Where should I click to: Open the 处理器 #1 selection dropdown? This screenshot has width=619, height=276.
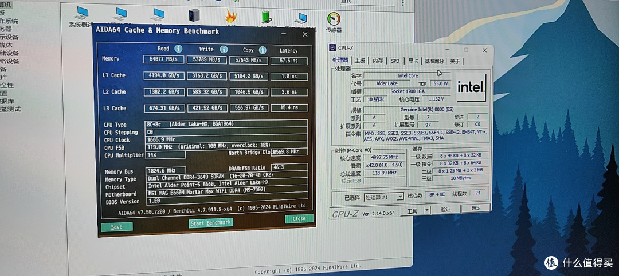383,197
